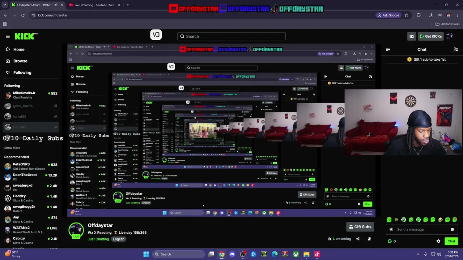Insert last heart-eyes quick emote

(455, 220)
